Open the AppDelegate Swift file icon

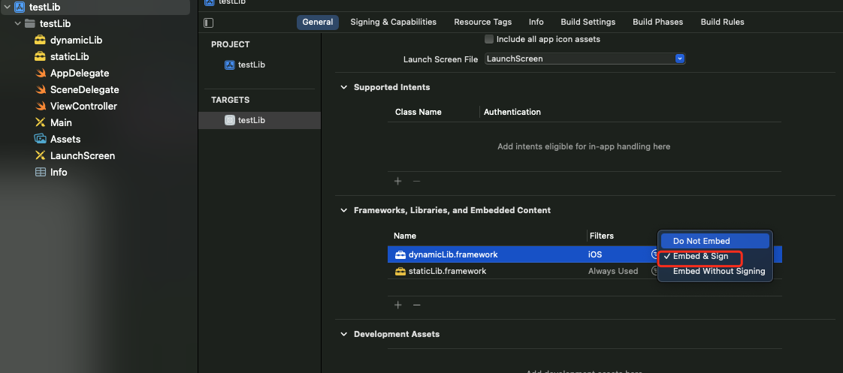(x=41, y=73)
